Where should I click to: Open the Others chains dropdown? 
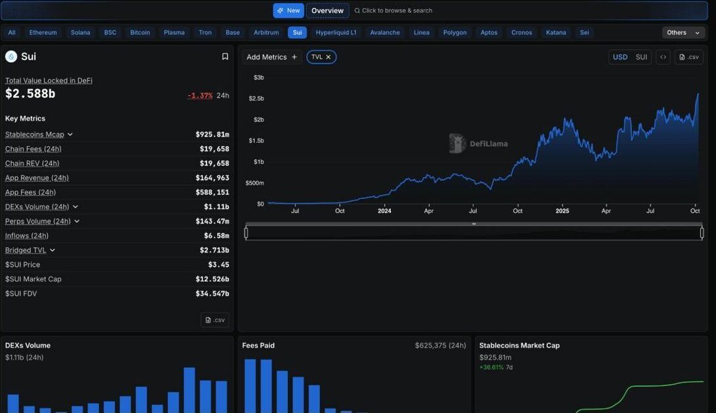coord(684,33)
